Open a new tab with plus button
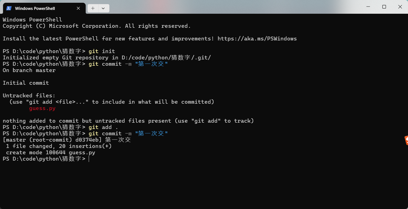The width and height of the screenshot is (408, 209). pyautogui.click(x=93, y=8)
